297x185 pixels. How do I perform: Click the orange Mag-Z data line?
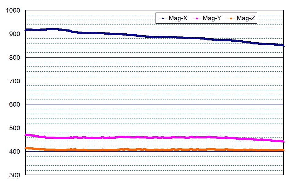[153, 150]
